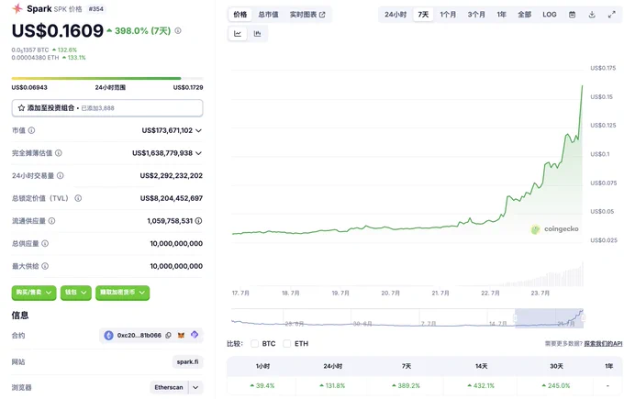Image resolution: width=624 pixels, height=399 pixels.
Task: Click the contract address 0xc20...81b066
Action: tap(139, 336)
